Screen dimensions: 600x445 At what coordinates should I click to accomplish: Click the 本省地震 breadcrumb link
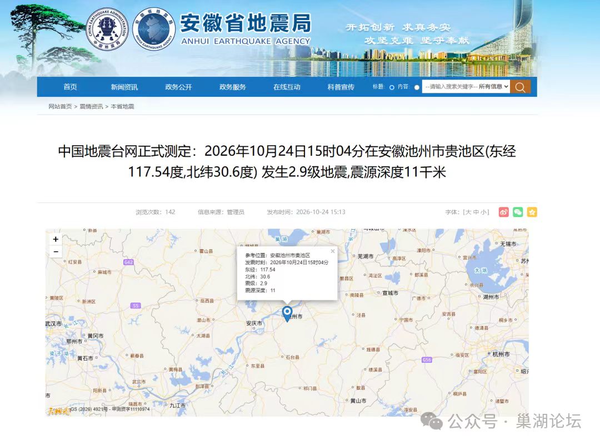click(x=122, y=107)
